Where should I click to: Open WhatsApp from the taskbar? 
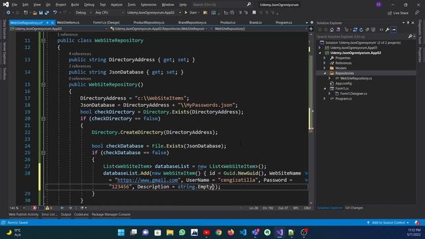coord(182,232)
